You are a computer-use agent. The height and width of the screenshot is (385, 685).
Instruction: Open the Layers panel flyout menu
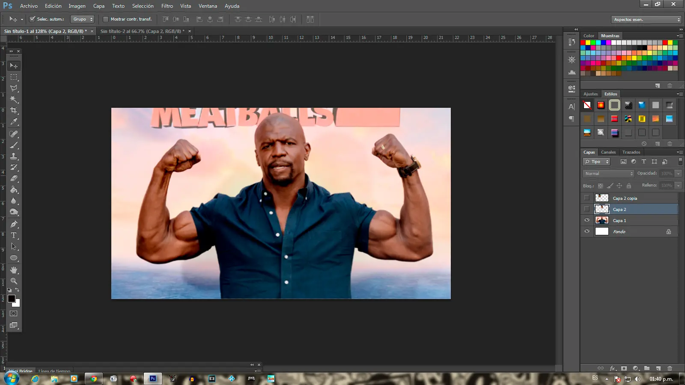(679, 152)
